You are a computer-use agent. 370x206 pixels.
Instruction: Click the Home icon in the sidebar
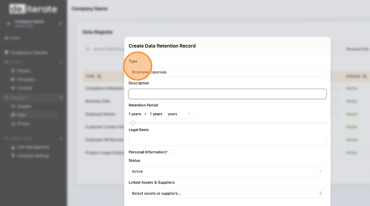pyautogui.click(x=7, y=38)
